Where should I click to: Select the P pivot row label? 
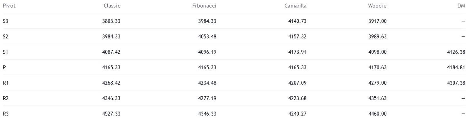click(x=4, y=67)
